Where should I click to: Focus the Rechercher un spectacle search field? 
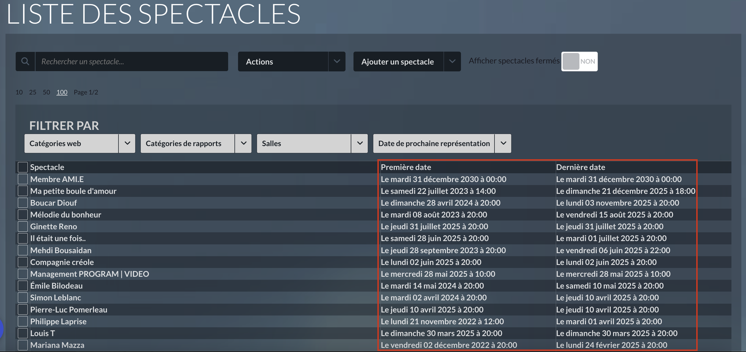pos(131,61)
